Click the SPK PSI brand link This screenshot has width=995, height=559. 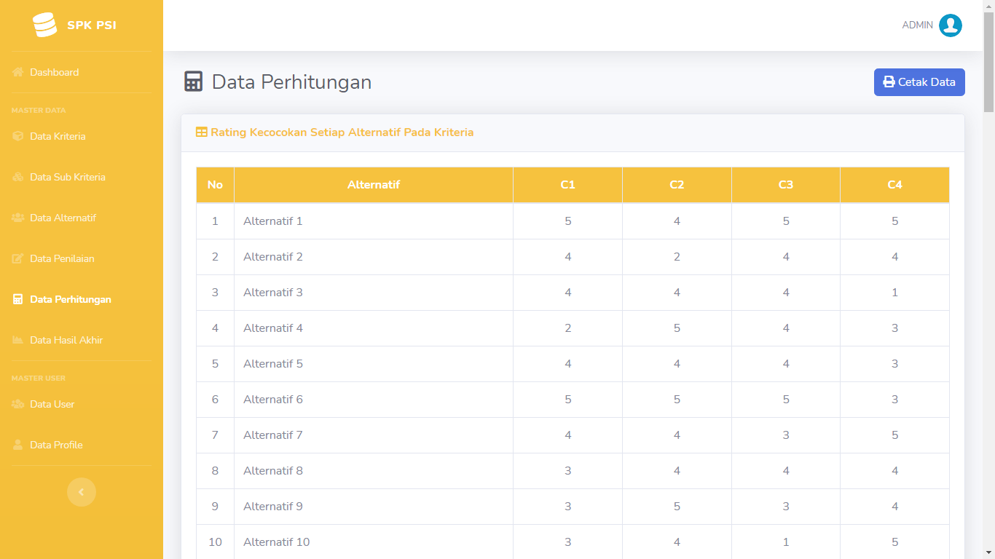(82, 25)
